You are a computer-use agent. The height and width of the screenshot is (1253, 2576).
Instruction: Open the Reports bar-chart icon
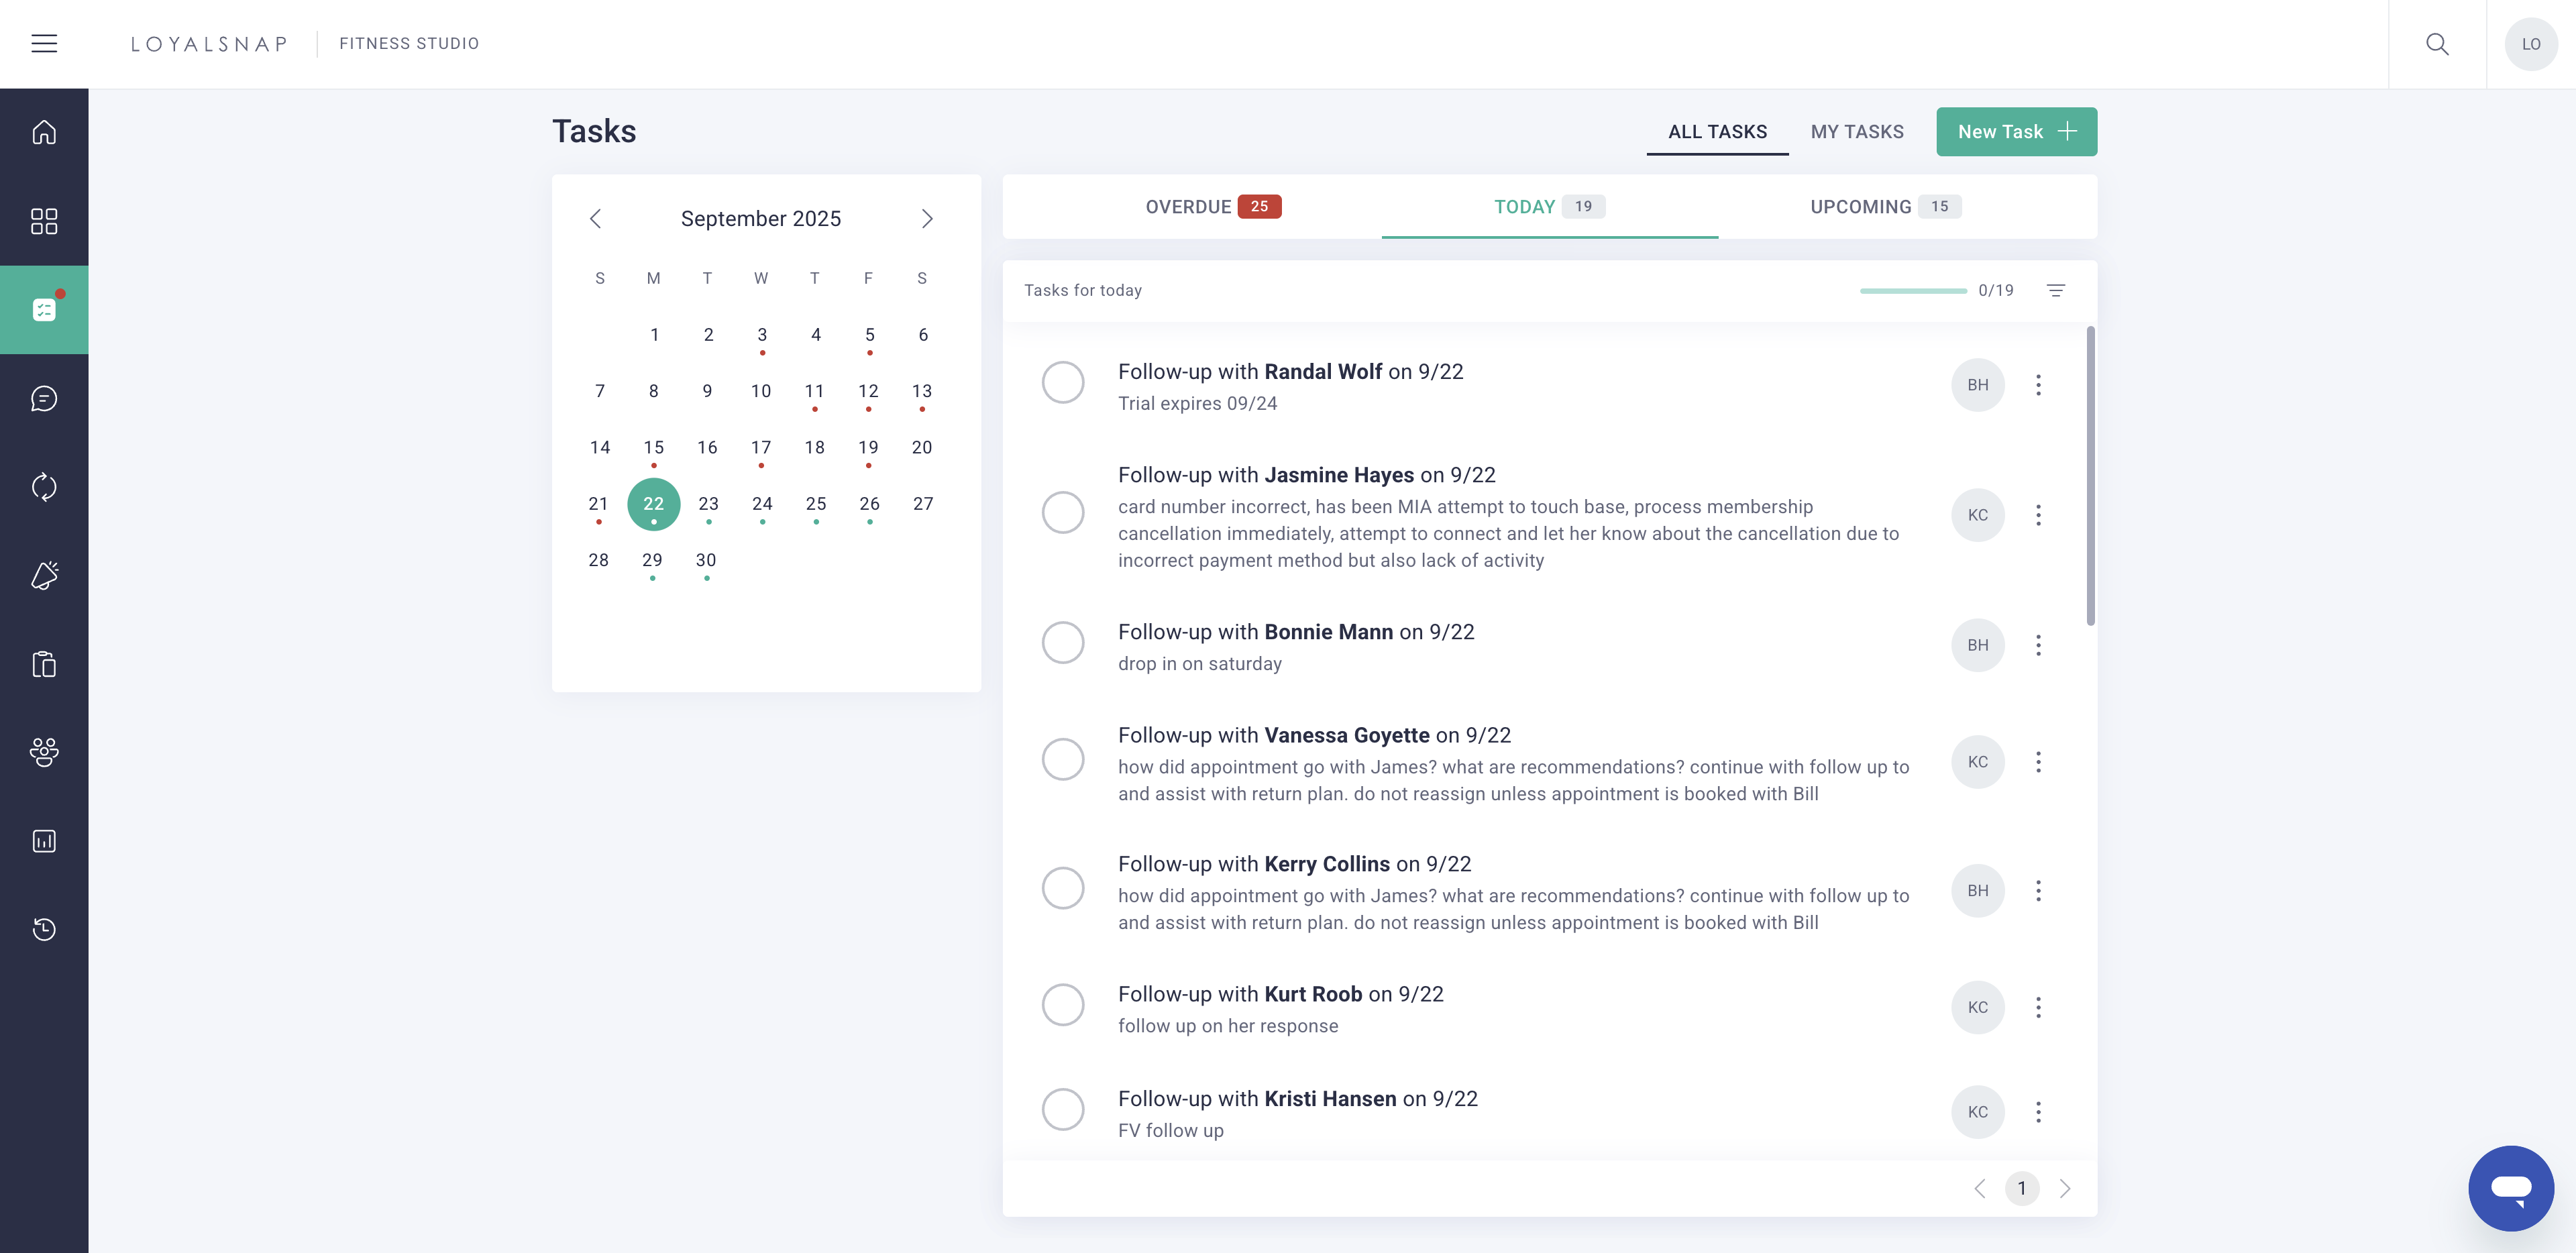point(44,840)
